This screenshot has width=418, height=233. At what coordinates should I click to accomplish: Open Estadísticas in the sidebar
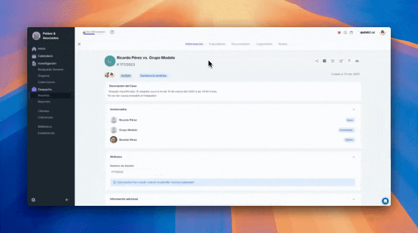(x=46, y=133)
